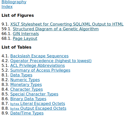The image size is (129, 116).
Task: Open the Binary Data Types link
Action: (x=28, y=99)
